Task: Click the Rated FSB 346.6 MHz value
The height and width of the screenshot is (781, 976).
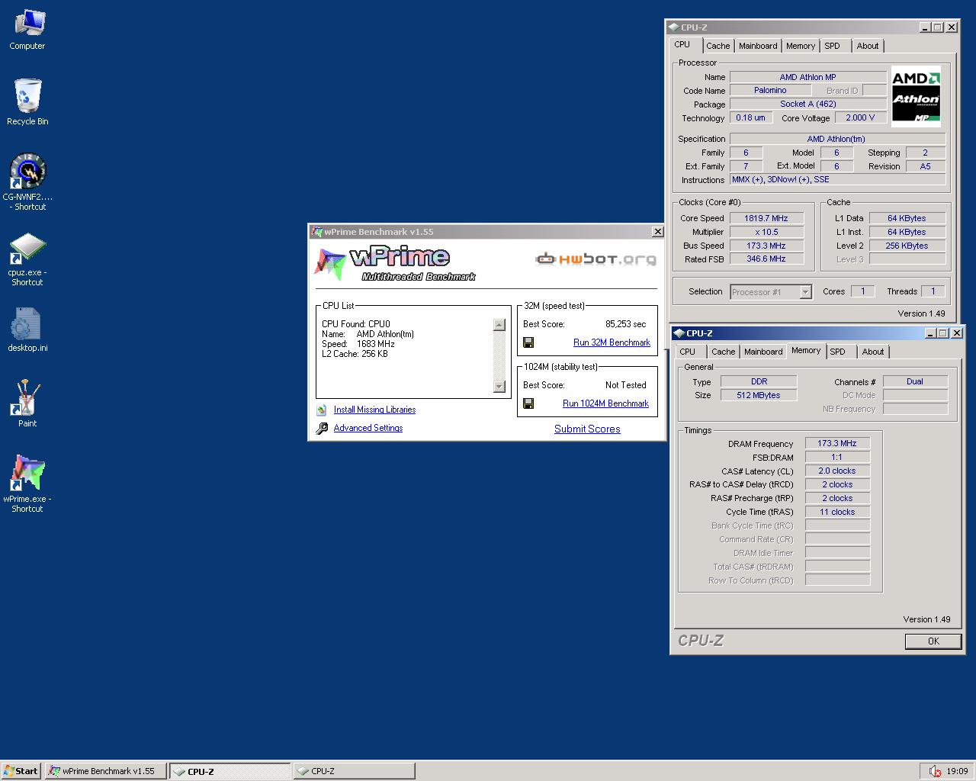Action: [x=766, y=259]
